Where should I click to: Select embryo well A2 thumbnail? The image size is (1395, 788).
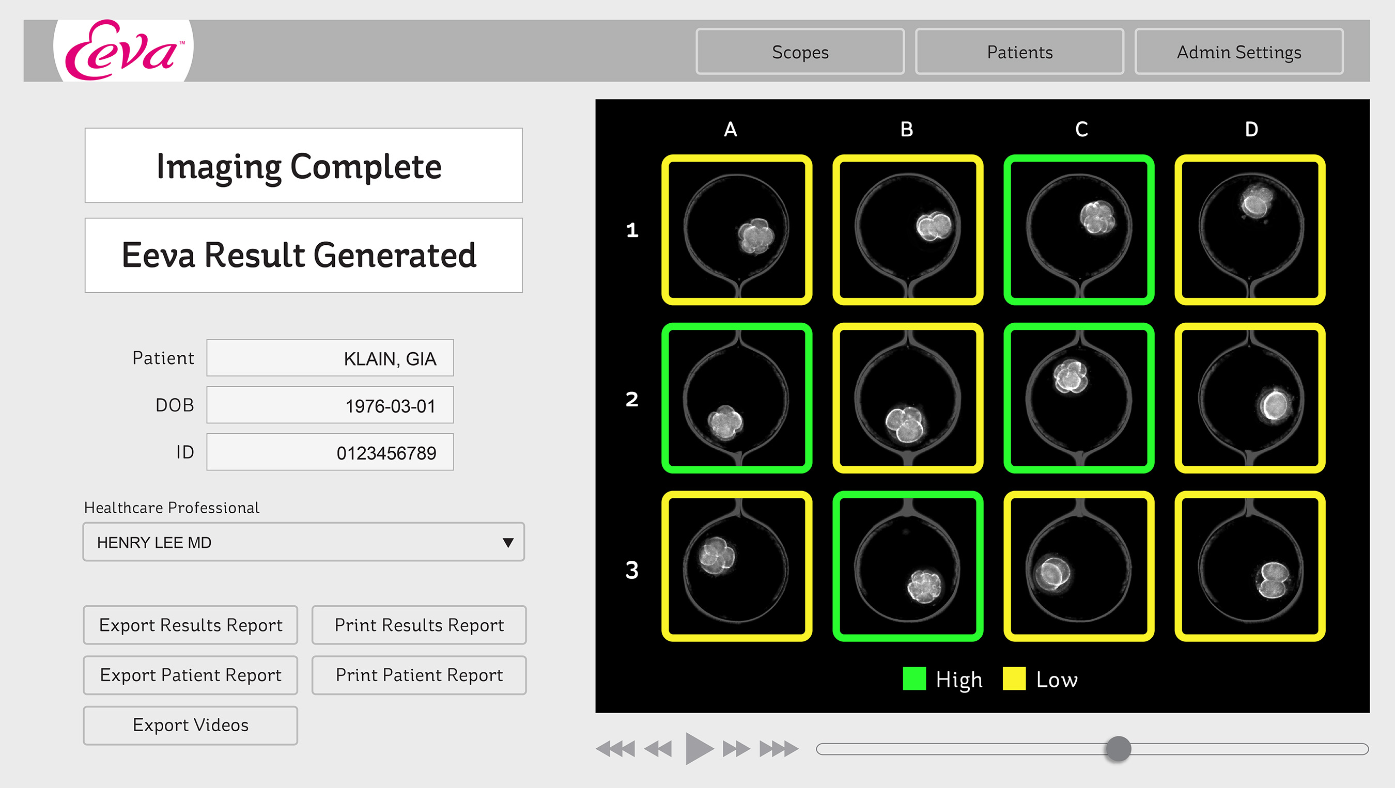pyautogui.click(x=736, y=398)
